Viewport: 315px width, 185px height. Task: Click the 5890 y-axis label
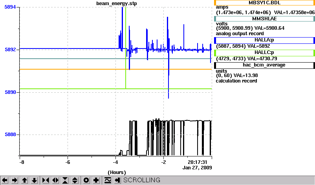[10, 92]
